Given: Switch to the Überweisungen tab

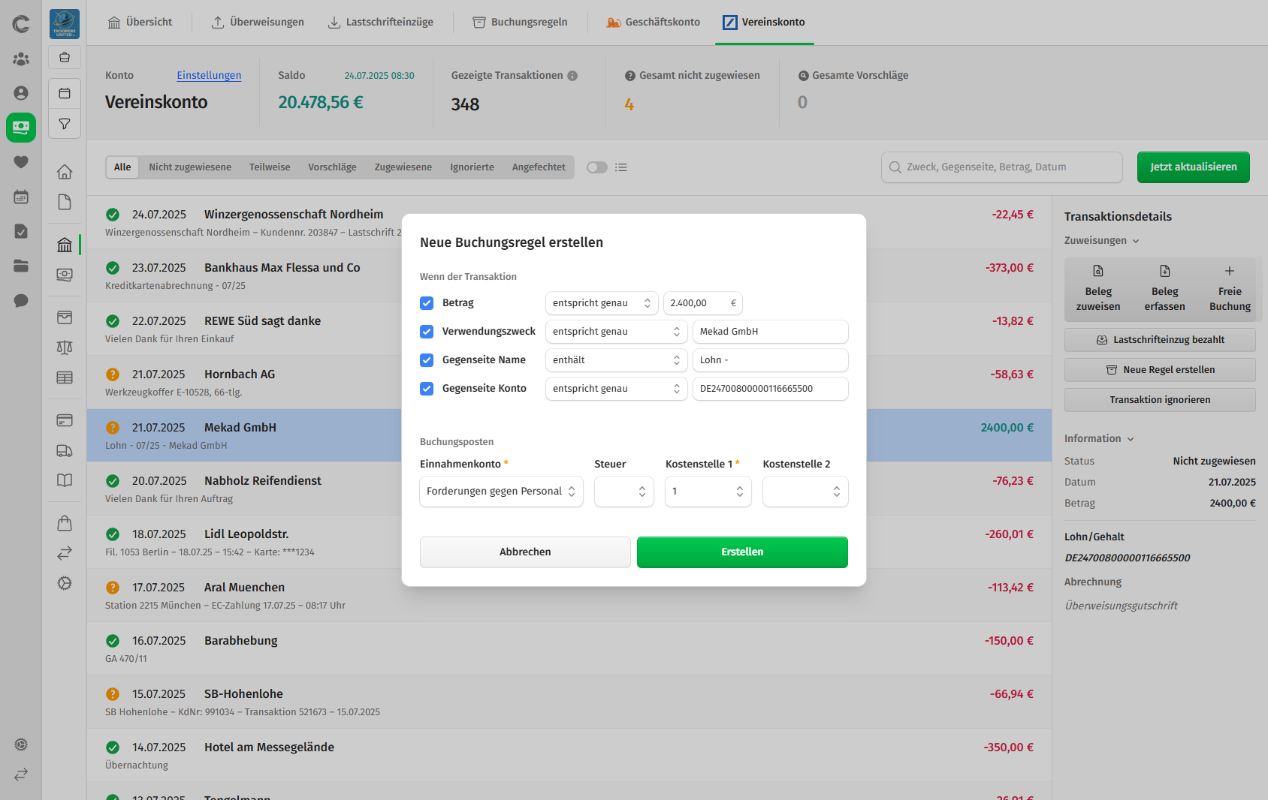Looking at the screenshot, I should [257, 23].
